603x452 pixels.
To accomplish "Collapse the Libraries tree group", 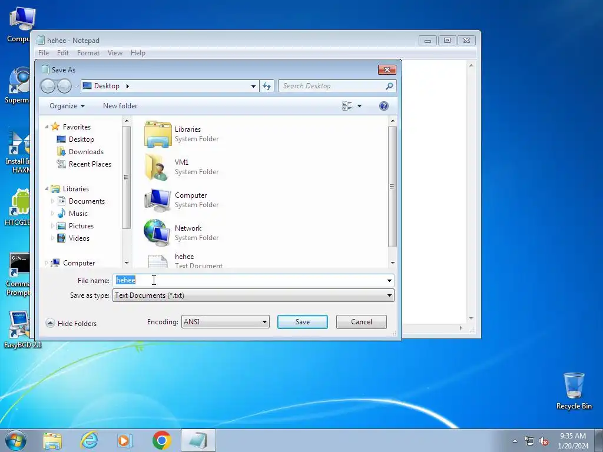I will pos(47,189).
